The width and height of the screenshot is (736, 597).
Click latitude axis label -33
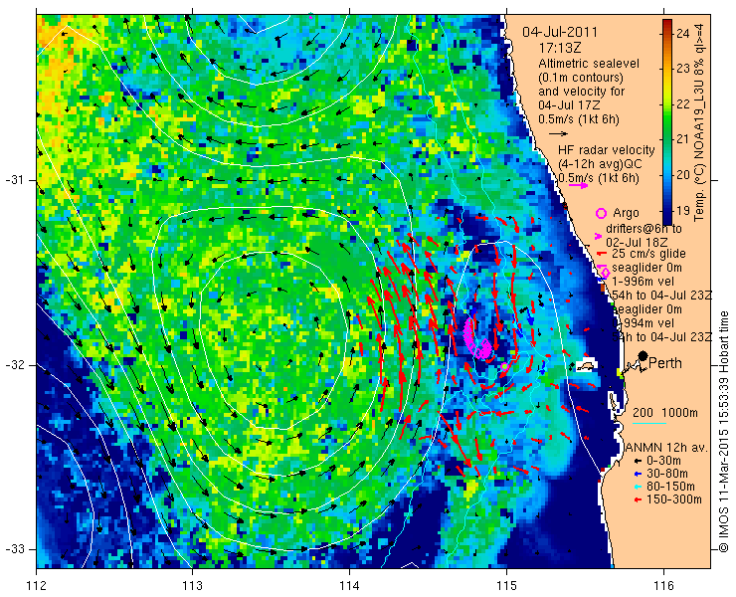tap(14, 549)
